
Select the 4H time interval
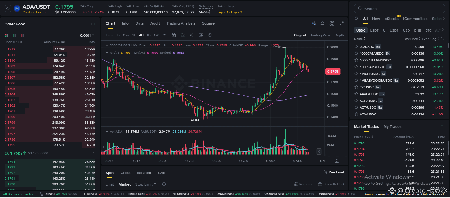[141, 35]
